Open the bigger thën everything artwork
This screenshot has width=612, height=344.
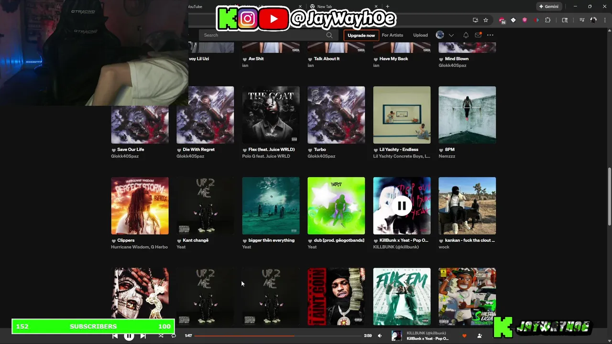[271, 206]
